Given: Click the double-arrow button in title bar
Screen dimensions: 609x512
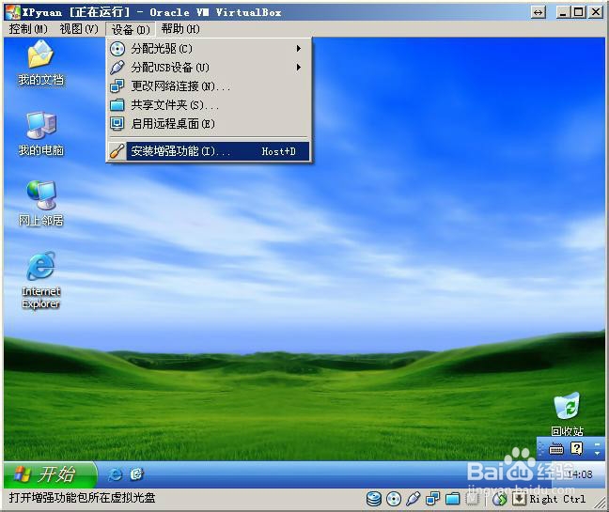Looking at the screenshot, I should tap(538, 12).
